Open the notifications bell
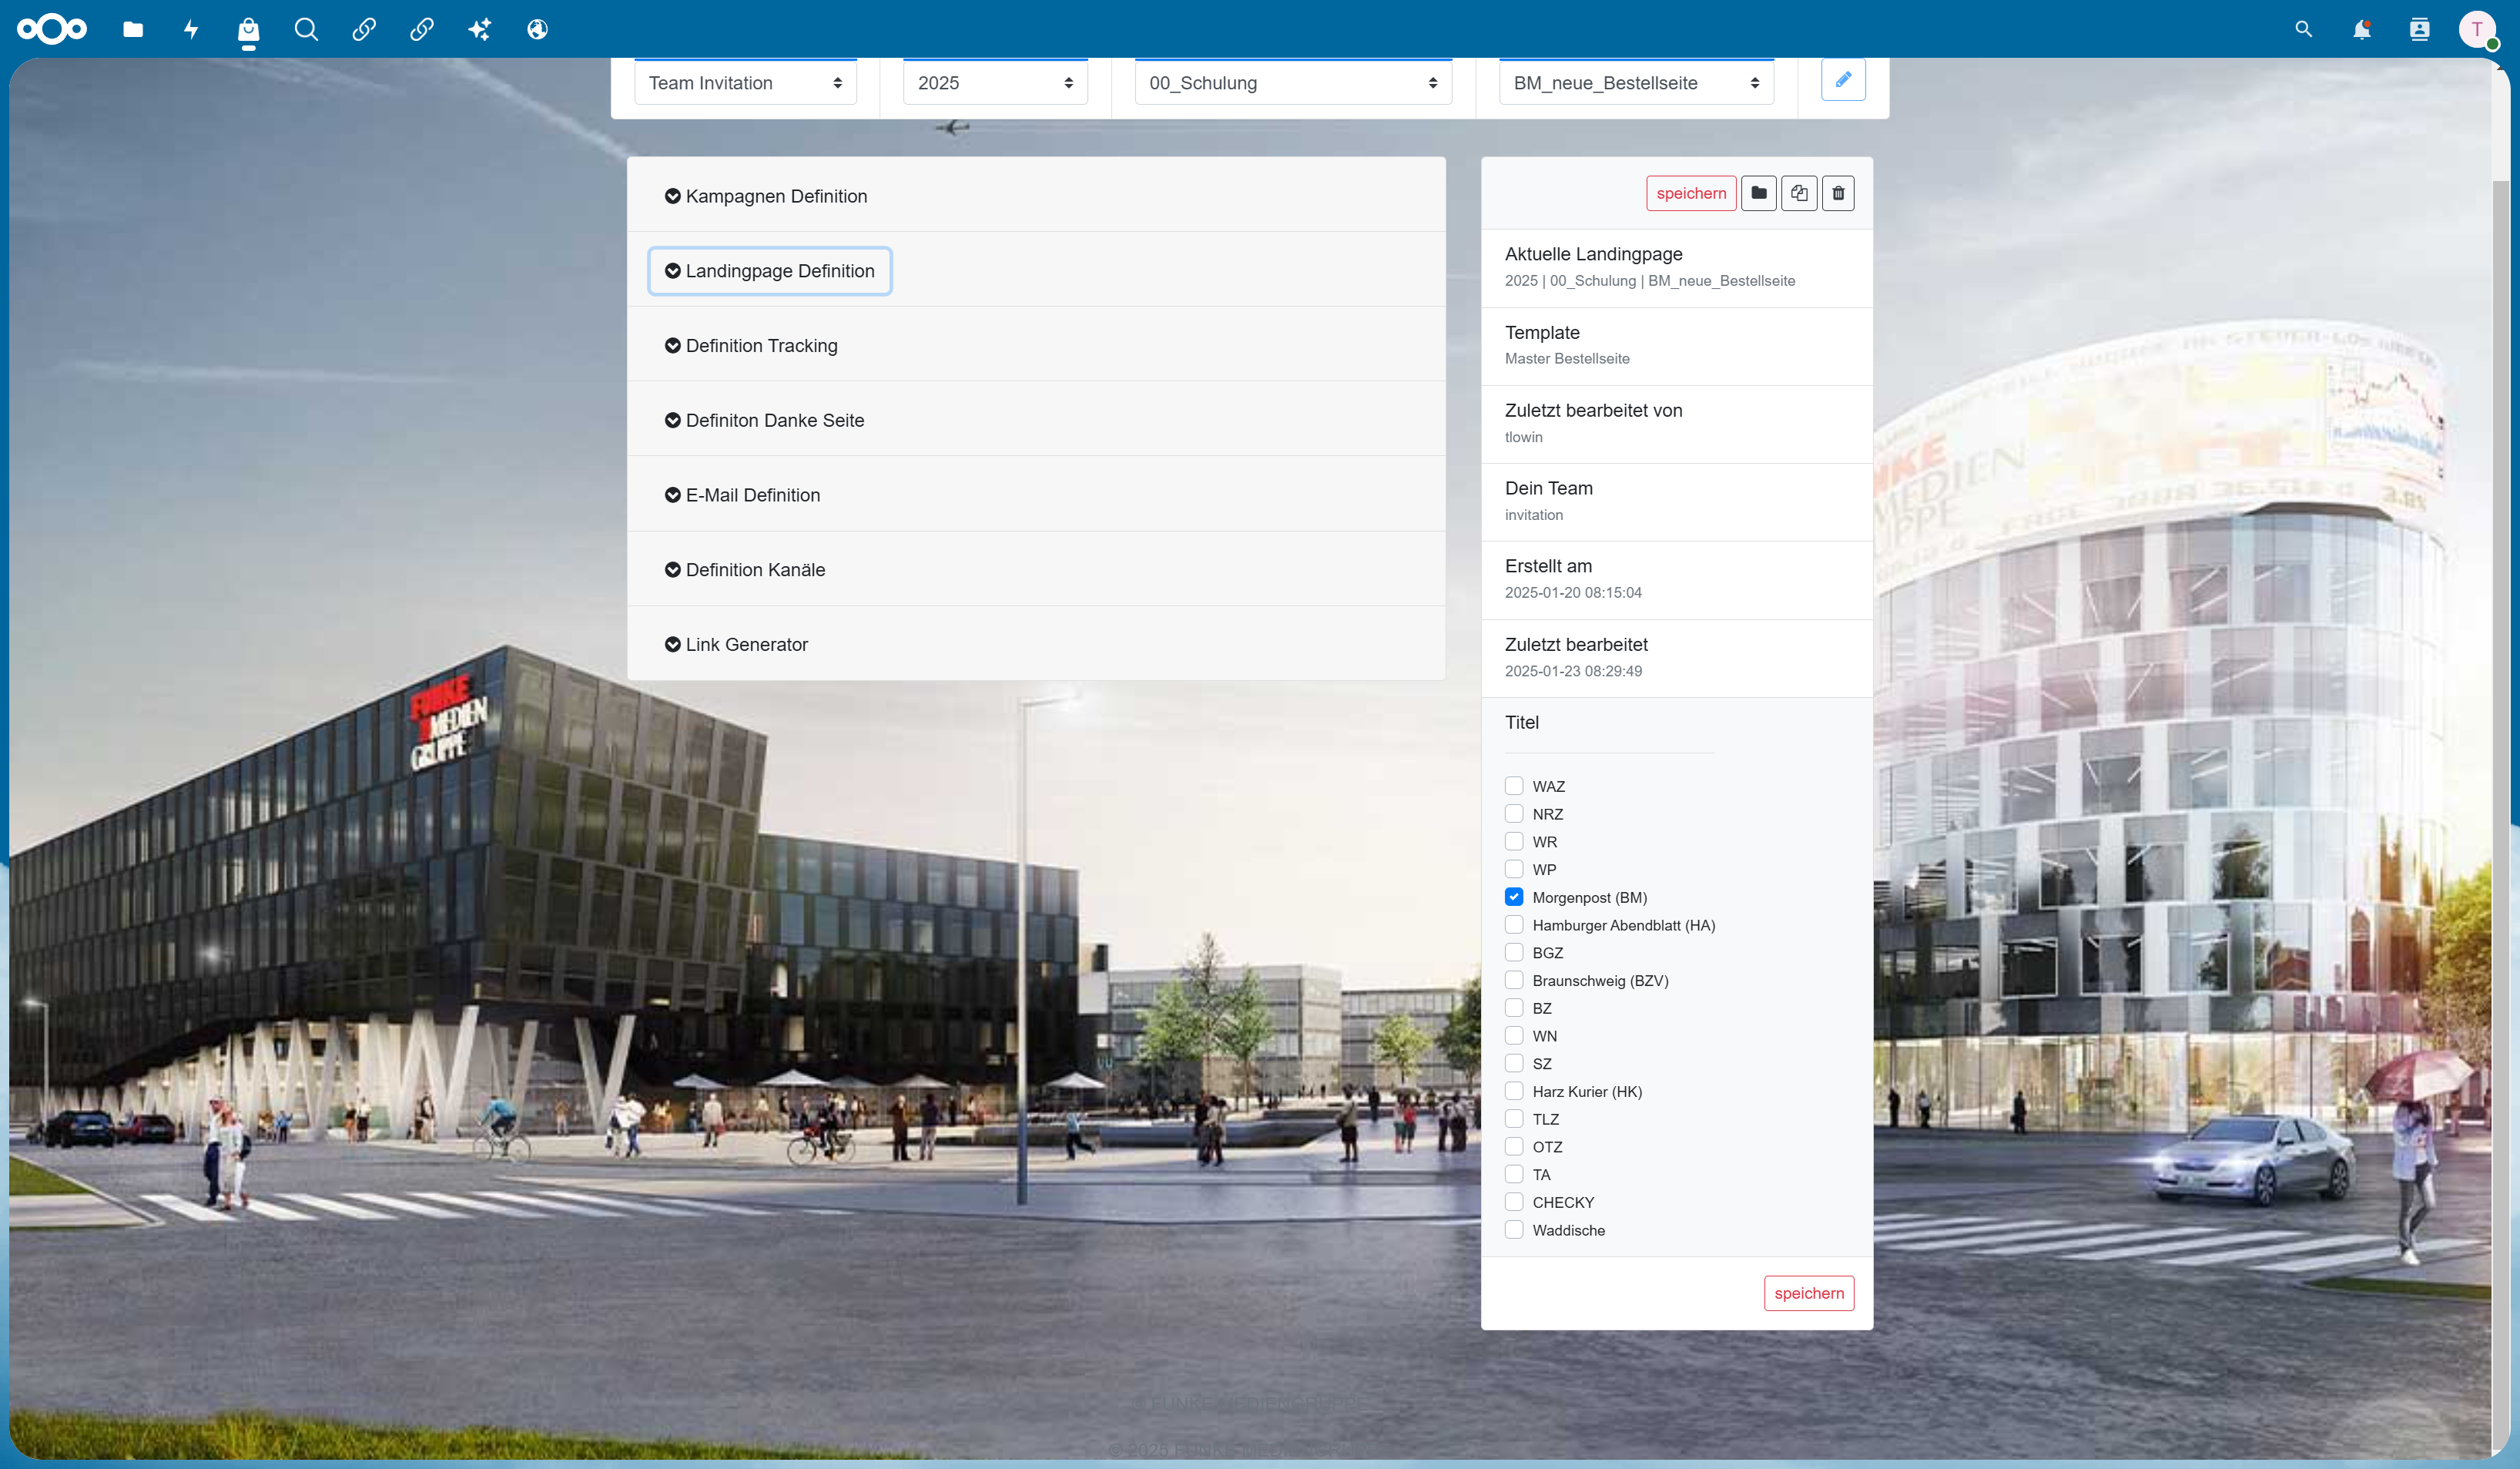The width and height of the screenshot is (2520, 1469). click(x=2362, y=29)
